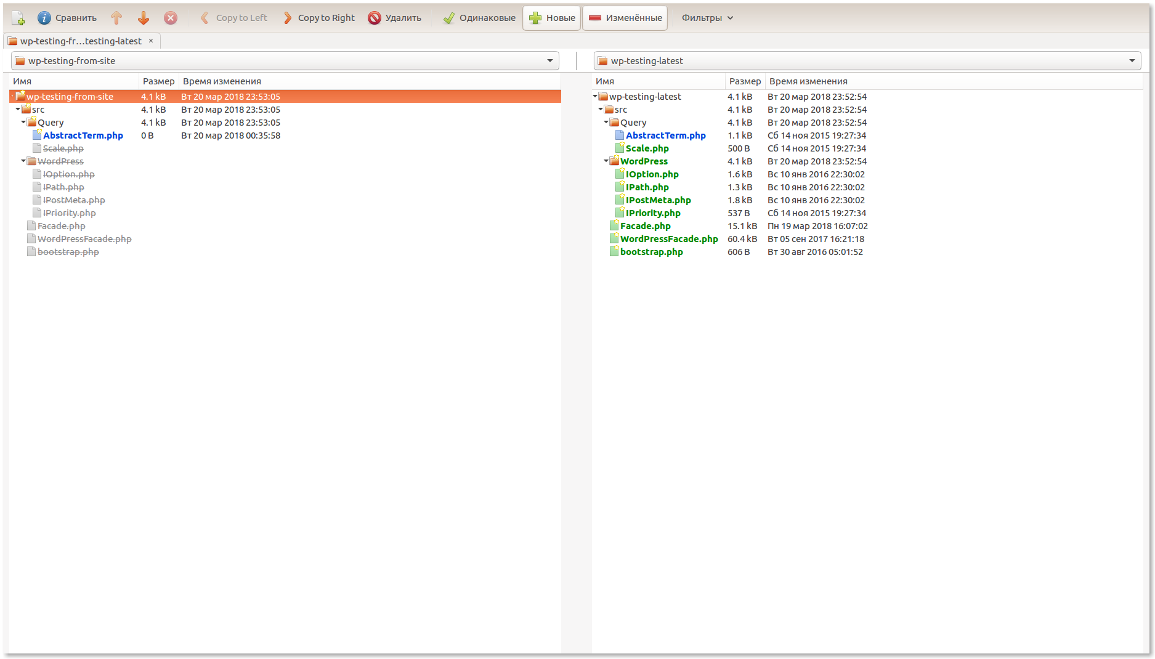
Task: Sort right pane by Время изменения column
Action: (954, 81)
